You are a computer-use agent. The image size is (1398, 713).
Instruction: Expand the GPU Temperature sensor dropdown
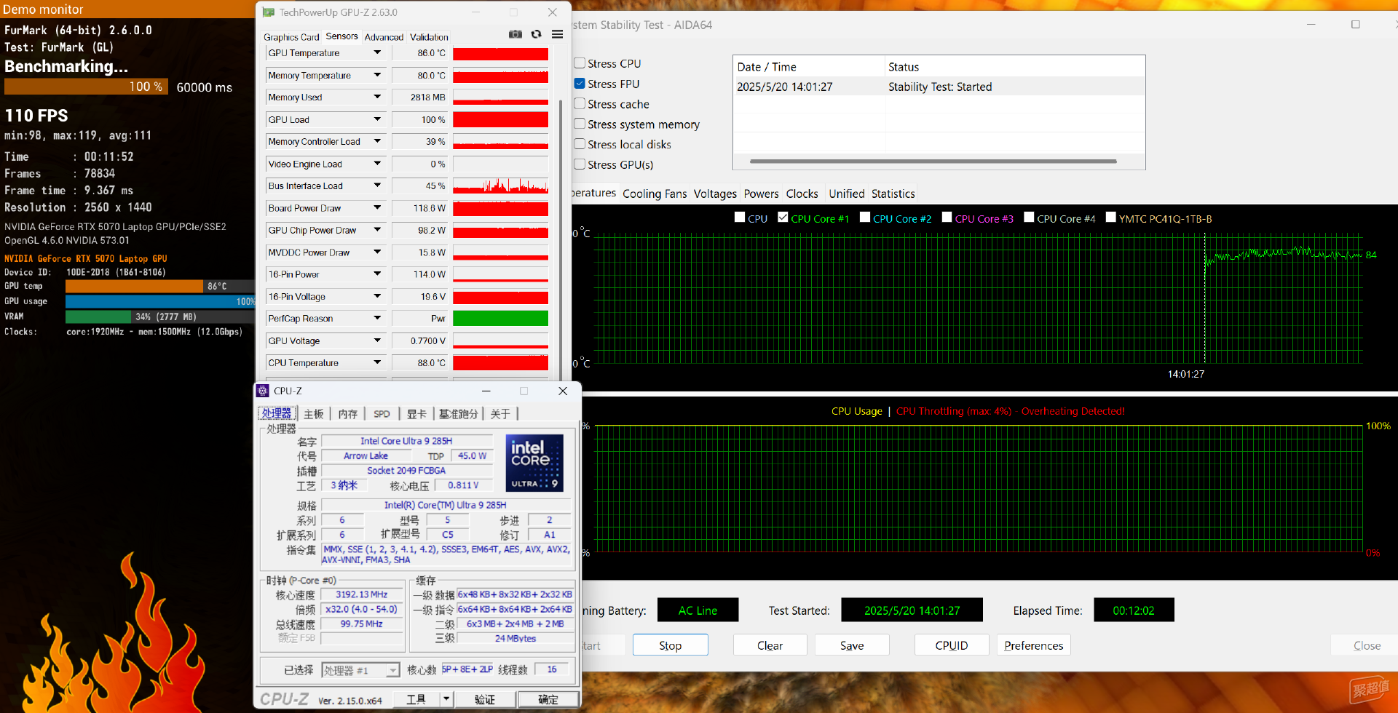[x=377, y=52]
